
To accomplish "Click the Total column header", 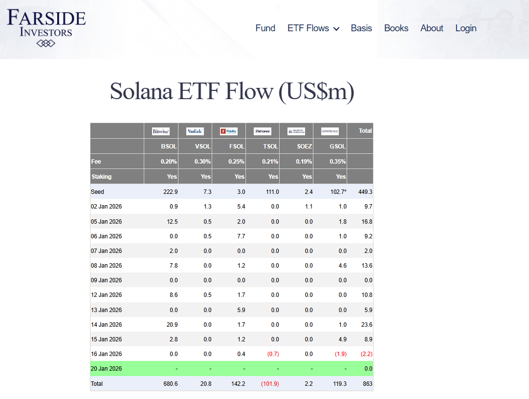I will [365, 131].
